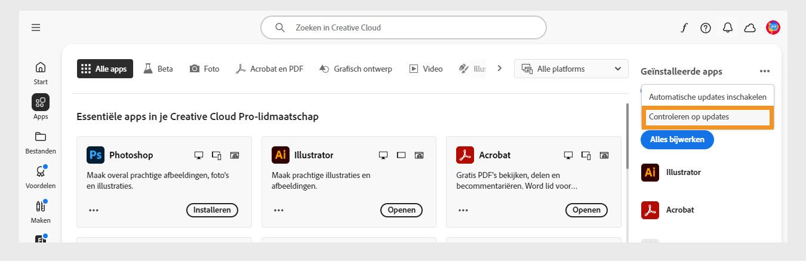Click the fonts icon in header

(x=684, y=27)
